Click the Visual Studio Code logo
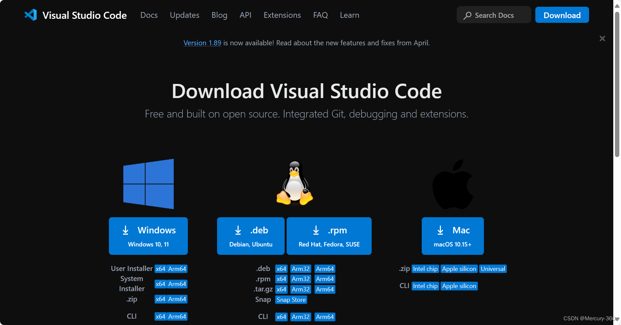The height and width of the screenshot is (325, 621). [x=31, y=15]
